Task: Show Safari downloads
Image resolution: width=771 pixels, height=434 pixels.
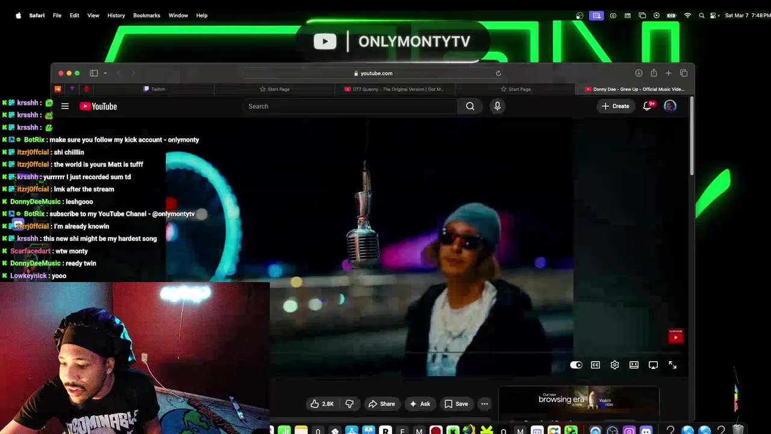Action: click(638, 73)
